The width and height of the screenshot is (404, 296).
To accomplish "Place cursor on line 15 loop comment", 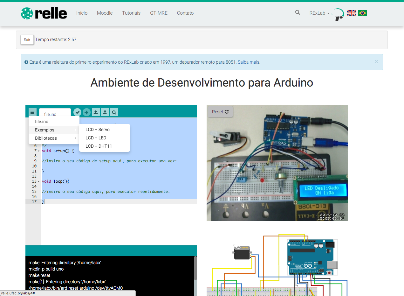I will coord(106,192).
